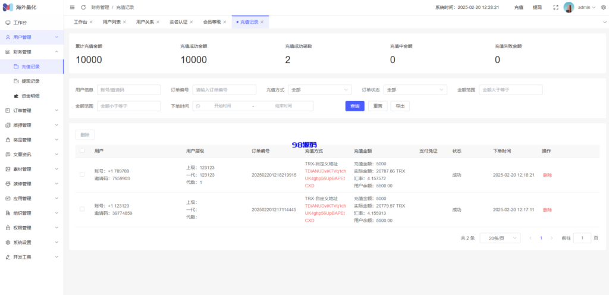
Task: Click the 重置 reset button
Action: [378, 106]
